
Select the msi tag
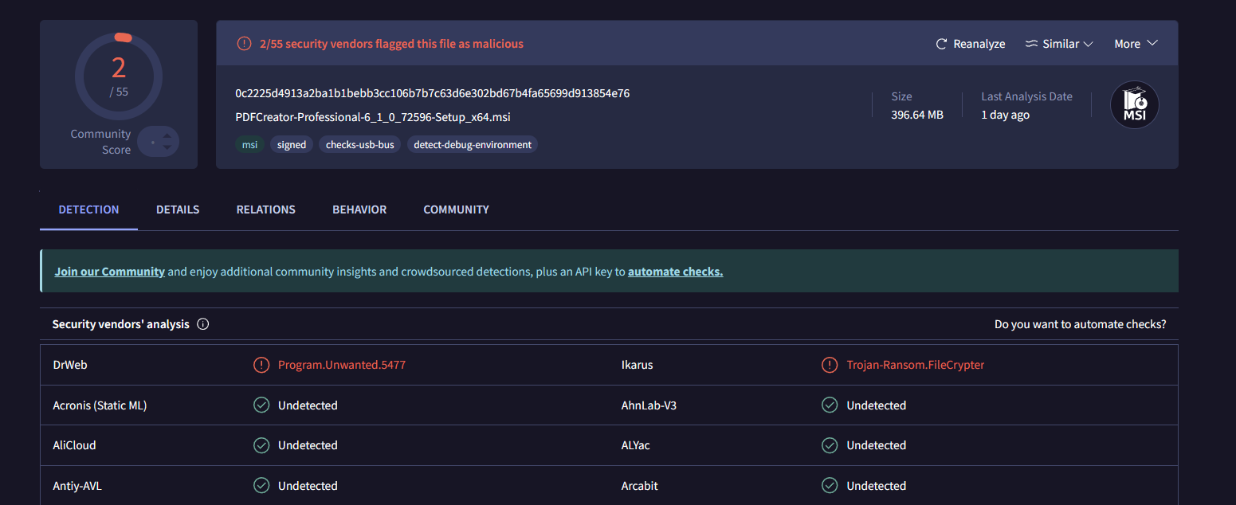pos(249,144)
